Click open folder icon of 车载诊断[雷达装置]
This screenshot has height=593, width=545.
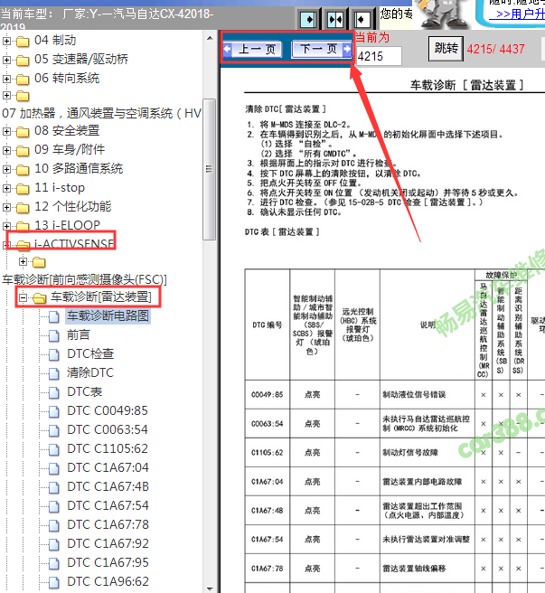40,298
